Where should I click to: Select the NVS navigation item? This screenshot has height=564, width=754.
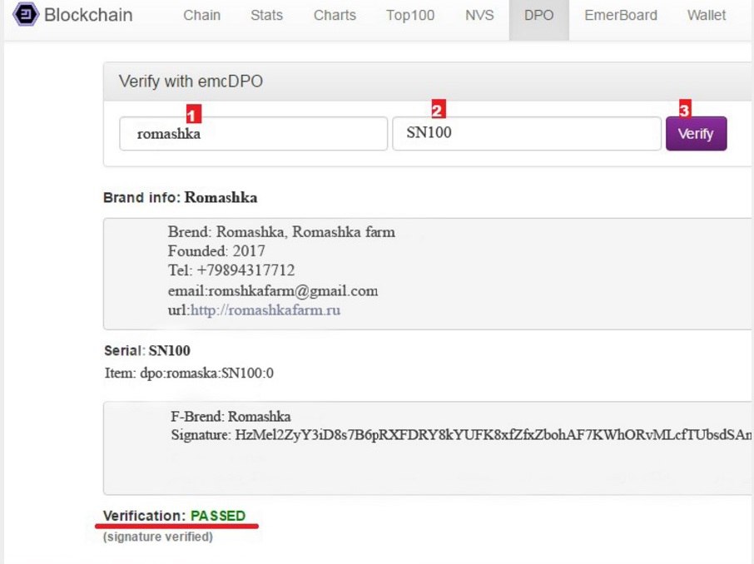point(479,15)
